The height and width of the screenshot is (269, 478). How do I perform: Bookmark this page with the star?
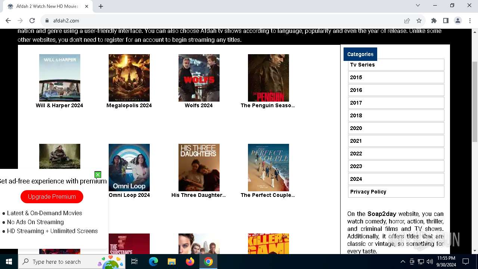tap(419, 21)
